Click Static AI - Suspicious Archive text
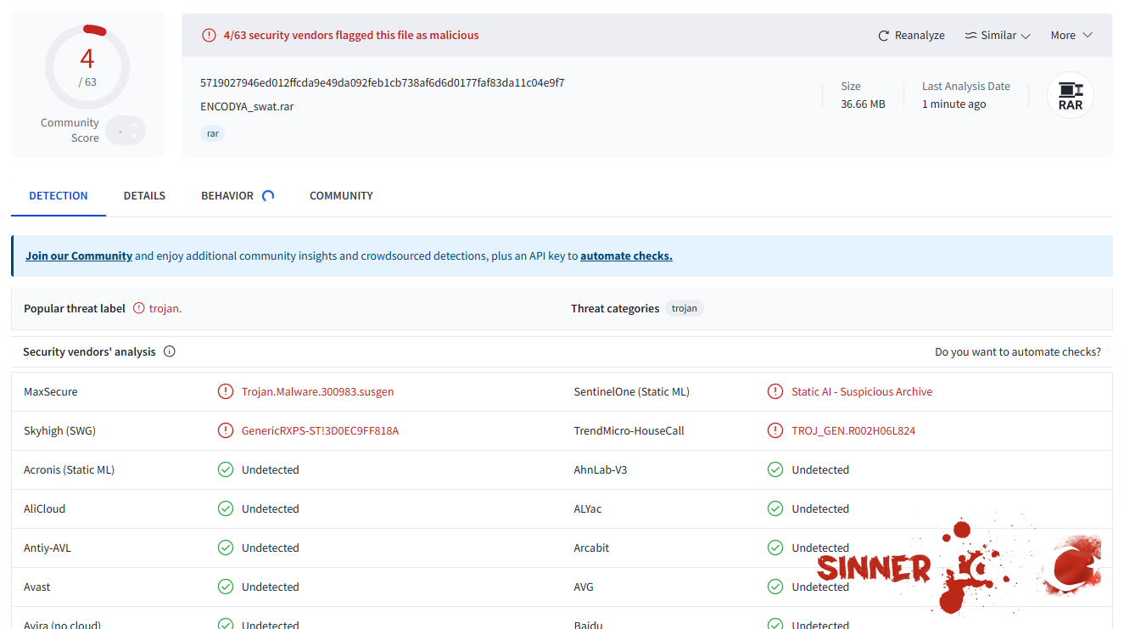1124x629 pixels. pos(862,392)
